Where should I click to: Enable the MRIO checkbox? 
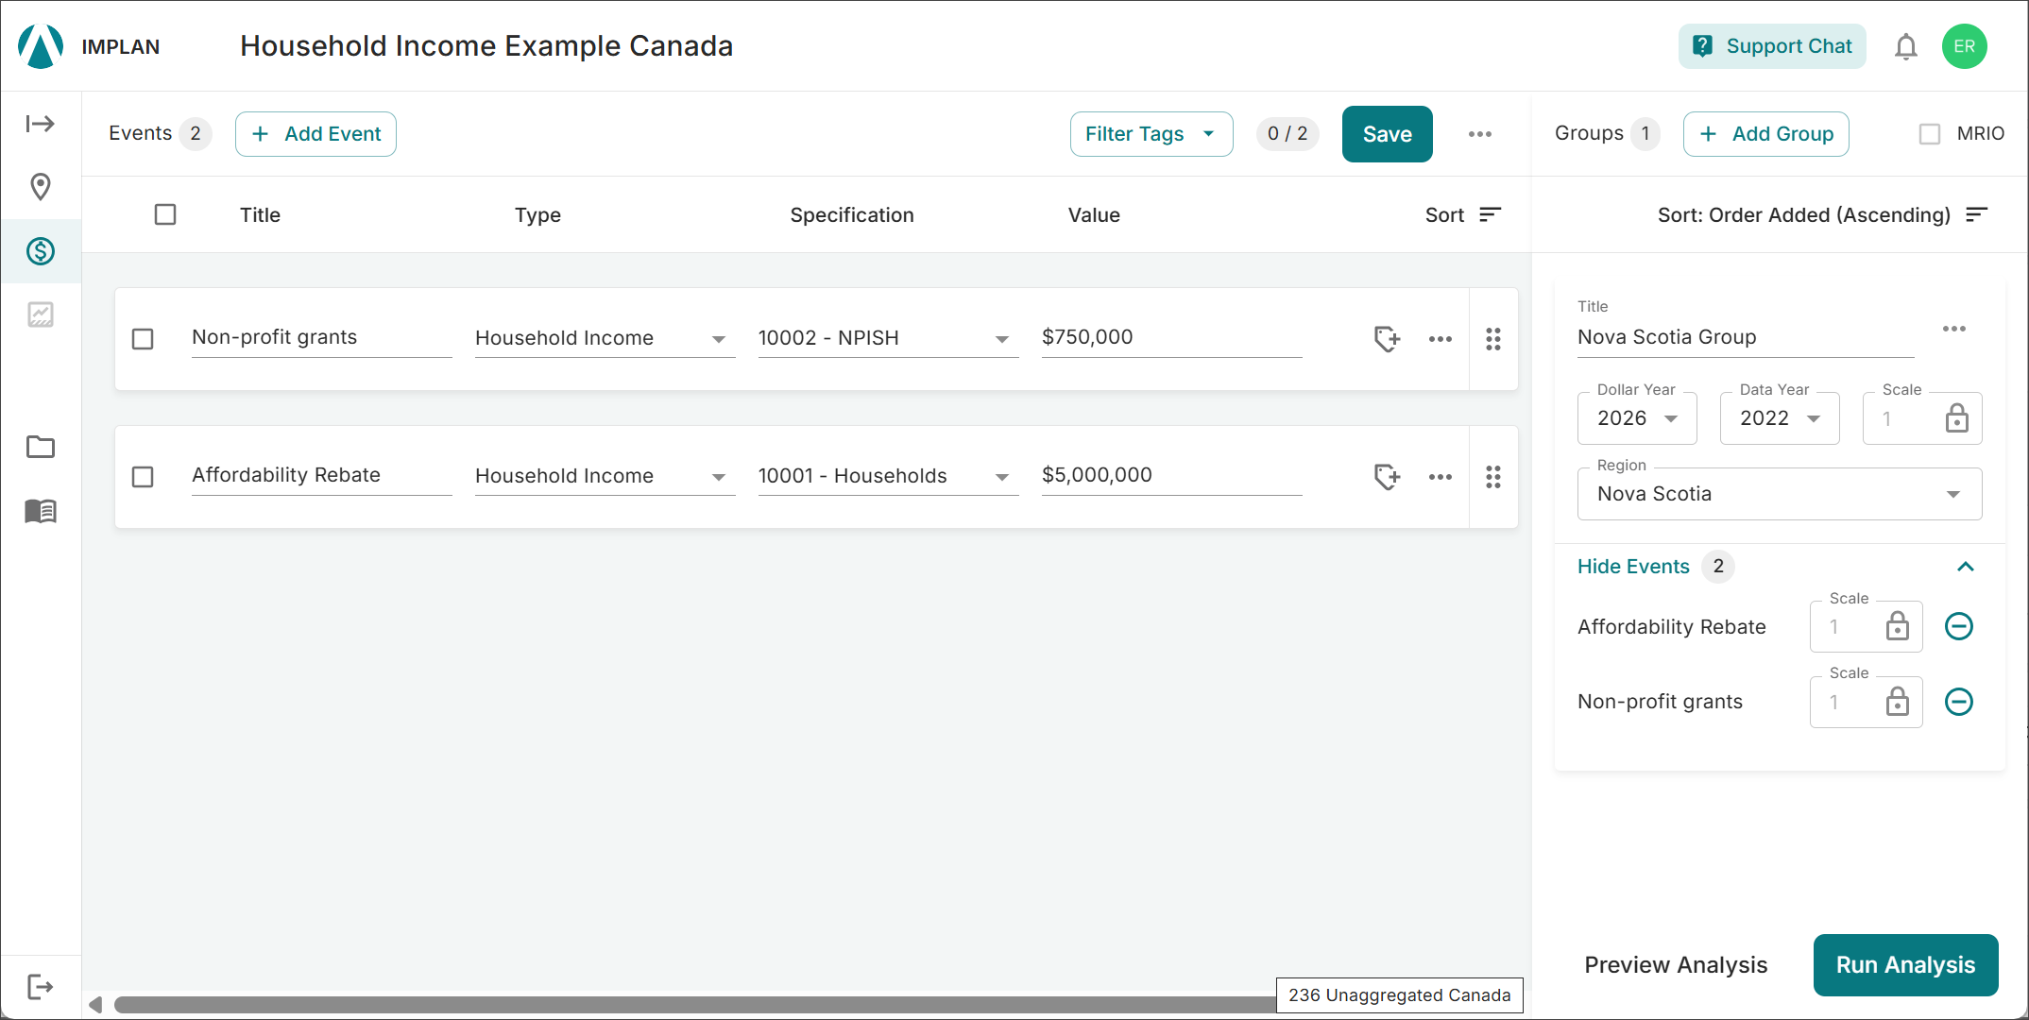[1930, 134]
